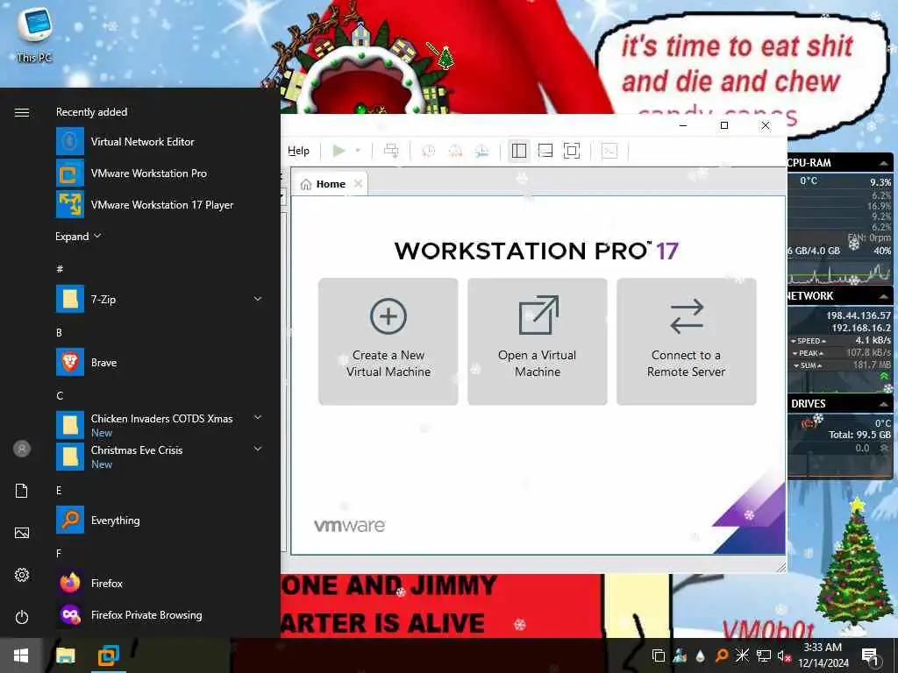Click the B letter group header
This screenshot has height=673, width=898.
pos(59,332)
